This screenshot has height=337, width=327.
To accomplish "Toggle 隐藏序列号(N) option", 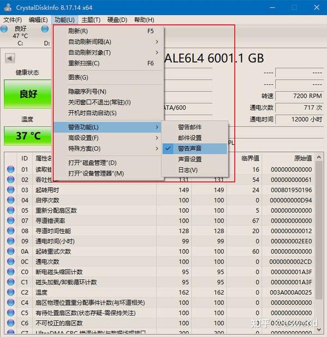I will pyautogui.click(x=108, y=91).
